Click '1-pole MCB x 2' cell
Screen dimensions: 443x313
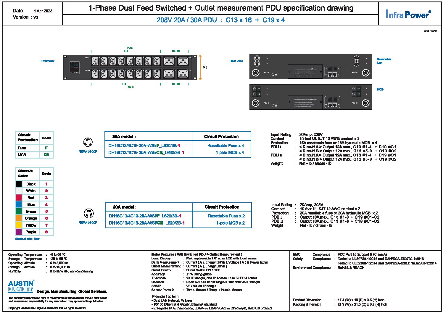pos(231,223)
